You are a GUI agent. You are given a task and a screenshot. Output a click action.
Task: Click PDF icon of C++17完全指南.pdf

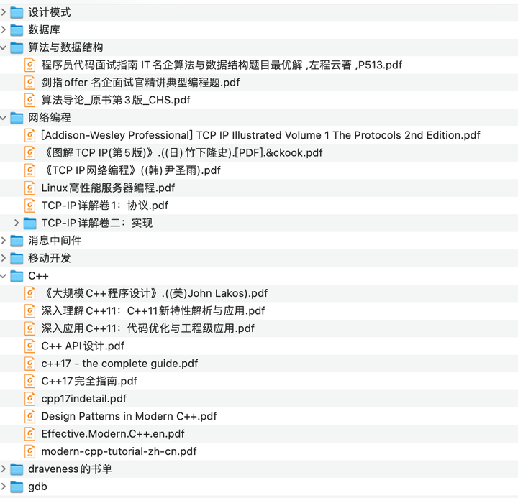29,381
